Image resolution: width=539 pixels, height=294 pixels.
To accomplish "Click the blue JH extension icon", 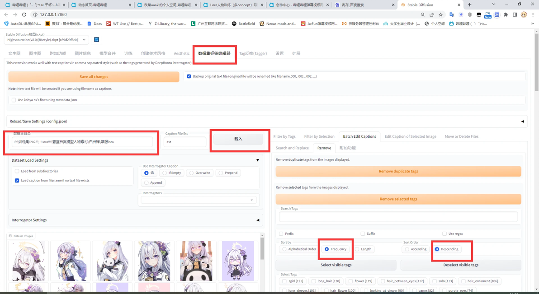I will pyautogui.click(x=496, y=14).
